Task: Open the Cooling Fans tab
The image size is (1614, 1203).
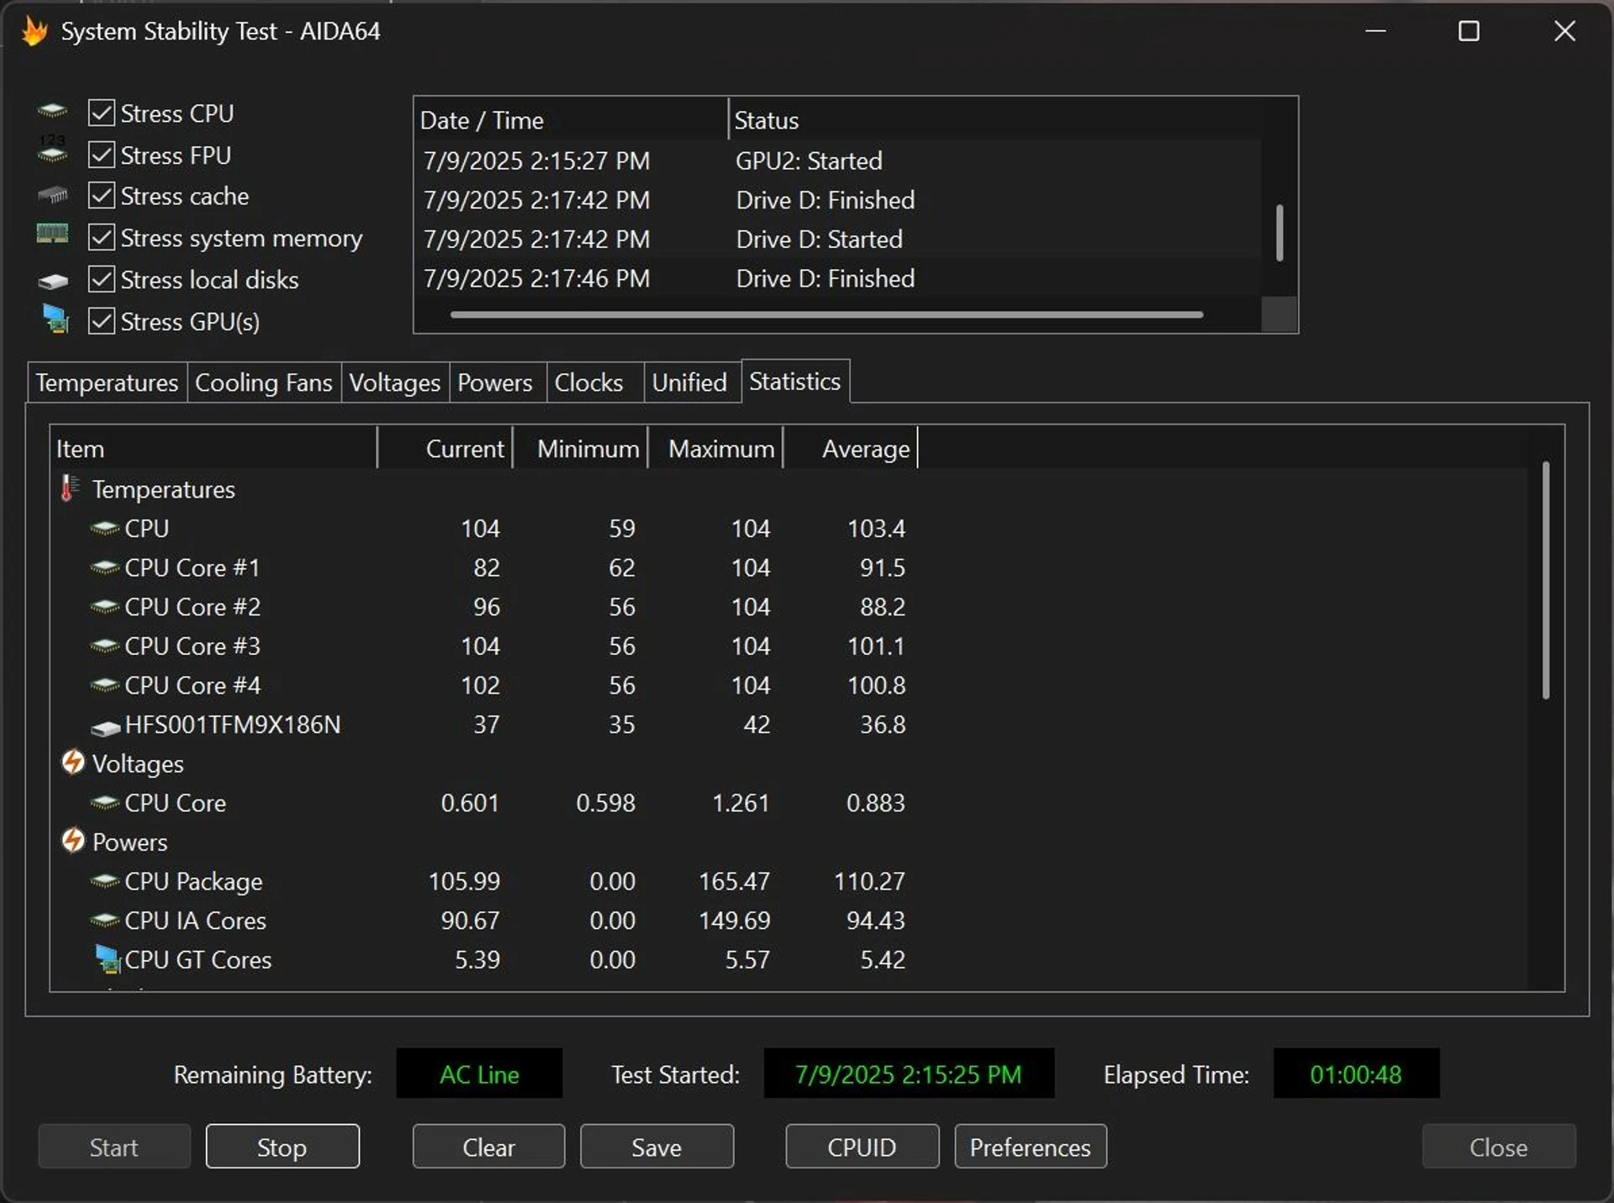Action: point(264,383)
